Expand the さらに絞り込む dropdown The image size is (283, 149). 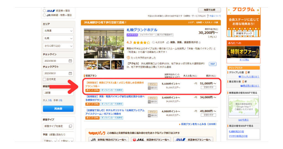(x=58, y=46)
